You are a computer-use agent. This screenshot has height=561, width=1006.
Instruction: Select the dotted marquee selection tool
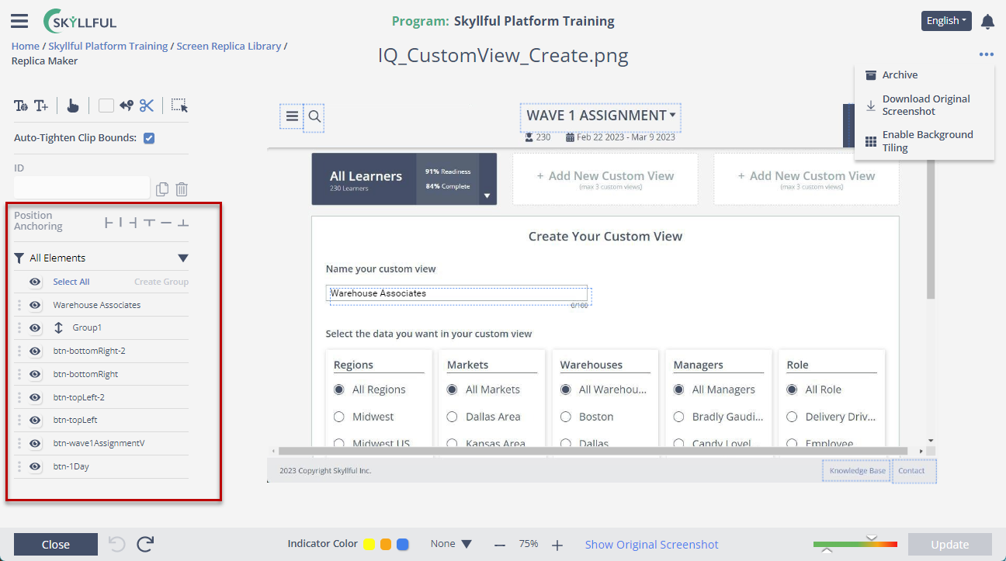coord(179,106)
